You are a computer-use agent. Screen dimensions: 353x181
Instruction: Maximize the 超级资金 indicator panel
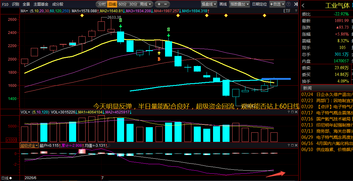(292, 146)
